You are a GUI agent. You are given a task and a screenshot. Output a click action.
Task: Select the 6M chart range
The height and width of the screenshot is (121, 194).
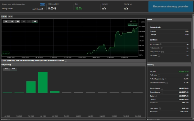pyautogui.click(x=24, y=22)
